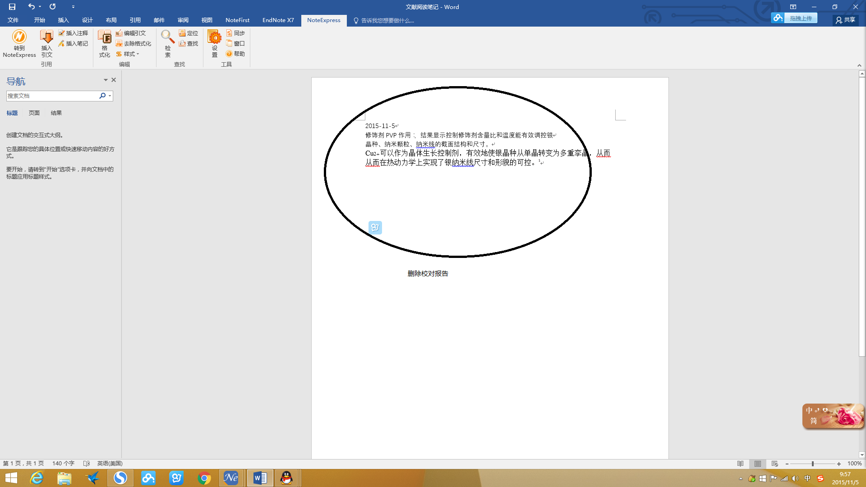866x487 pixels.
Task: Click Edit Citation (编辑引文)
Action: coord(131,33)
